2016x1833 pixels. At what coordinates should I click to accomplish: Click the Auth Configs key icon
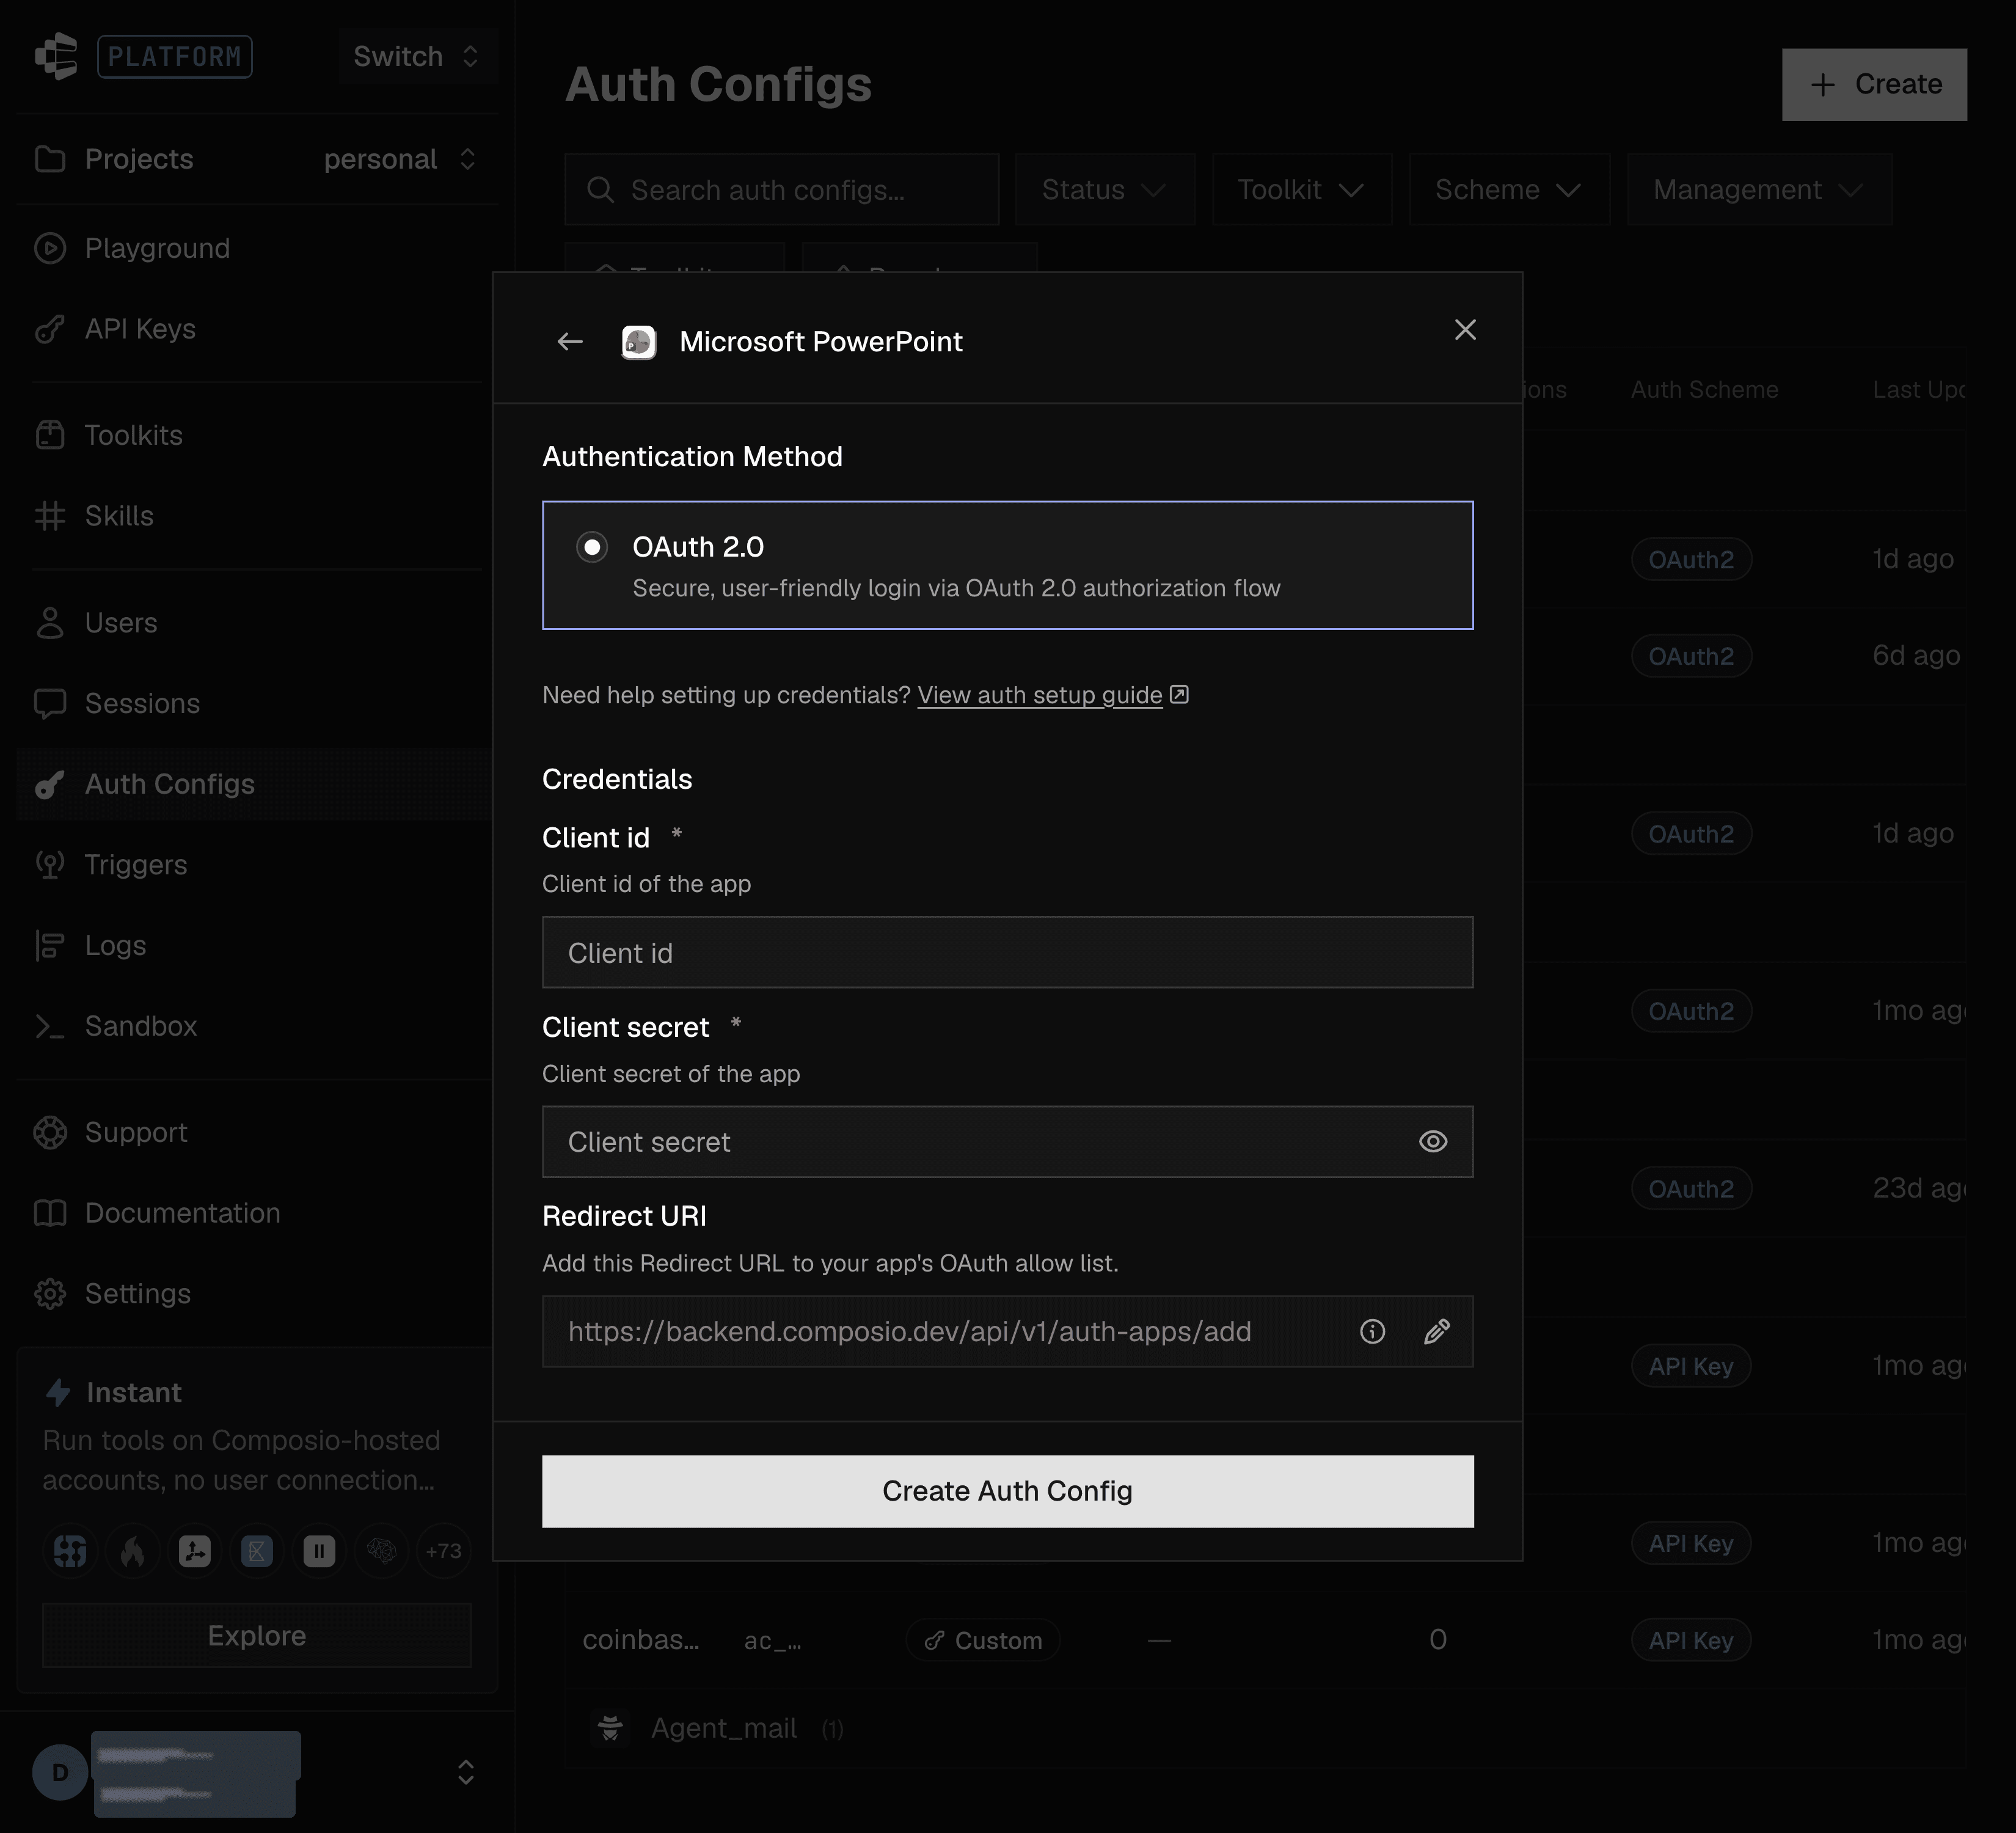coord(50,784)
